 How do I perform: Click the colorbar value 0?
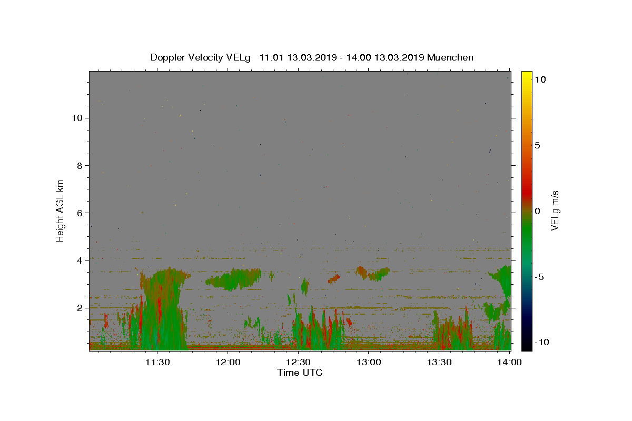click(537, 211)
